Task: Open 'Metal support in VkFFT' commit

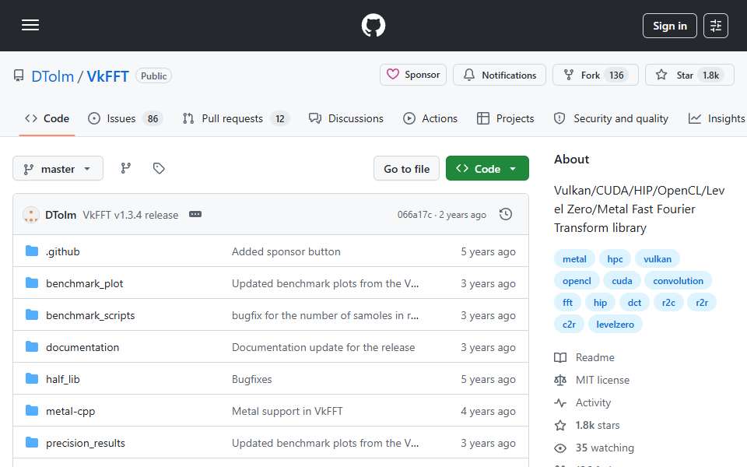Action: click(x=287, y=411)
